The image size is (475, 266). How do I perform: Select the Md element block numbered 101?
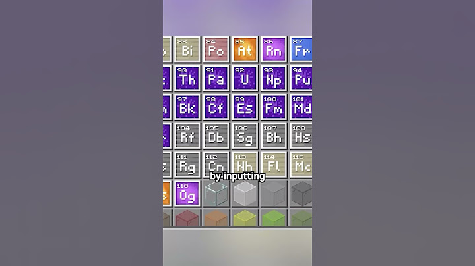(x=301, y=107)
